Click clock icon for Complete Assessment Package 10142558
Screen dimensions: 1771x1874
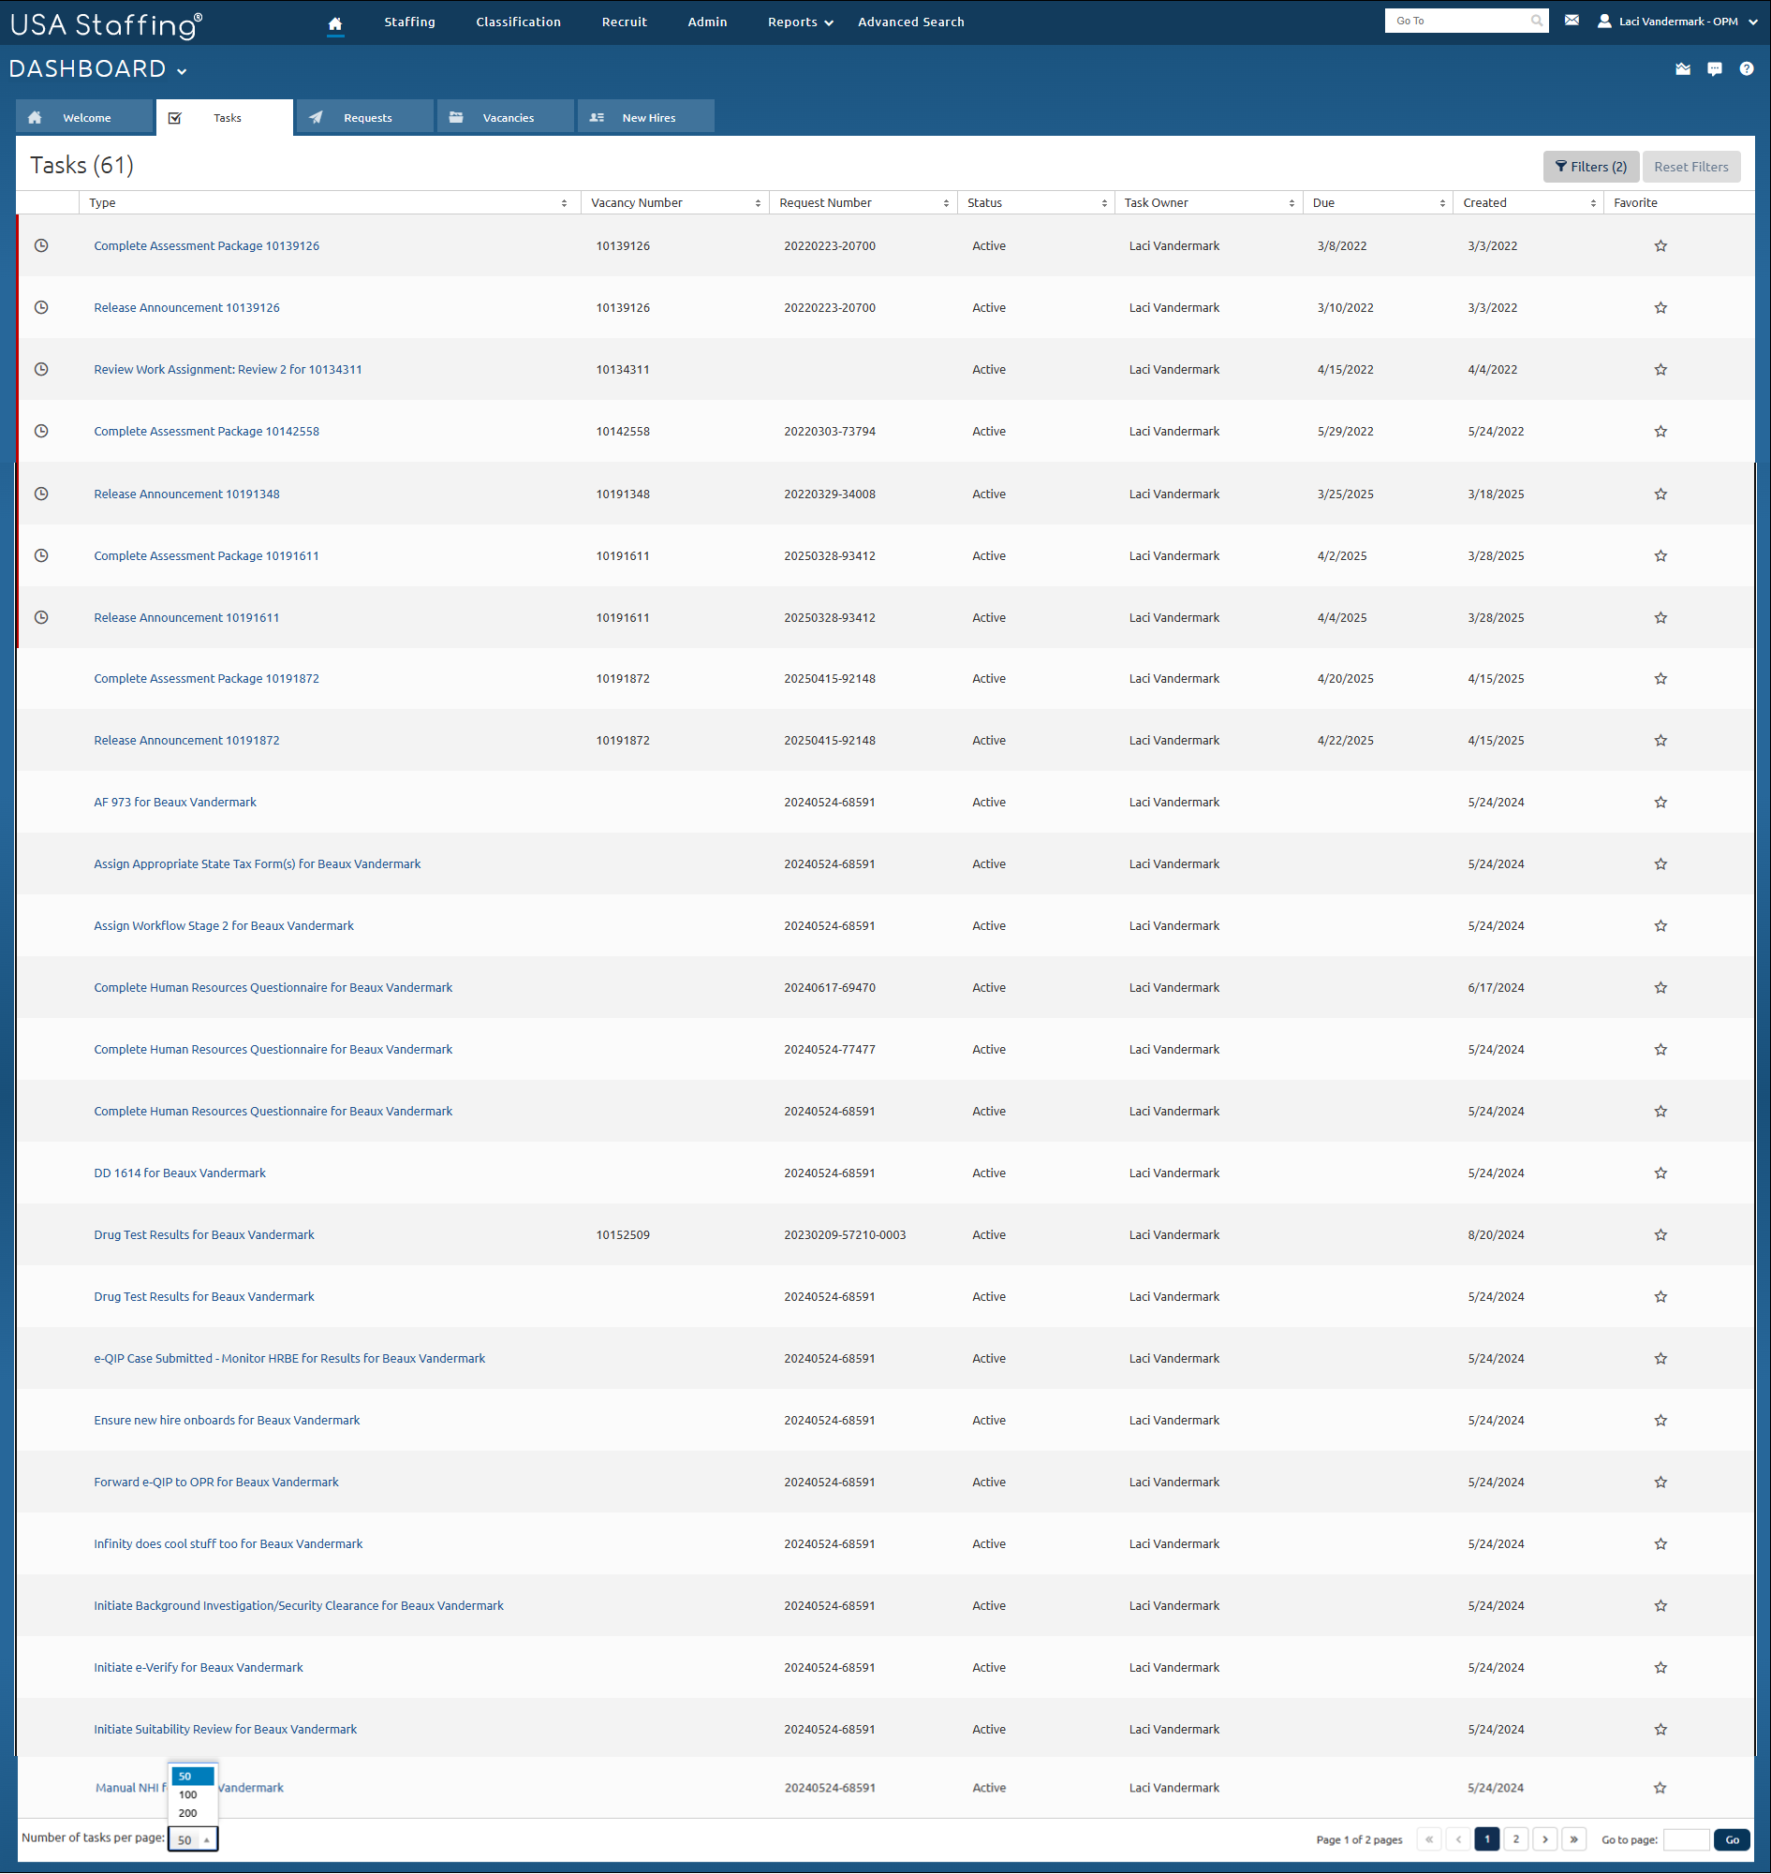[41, 431]
